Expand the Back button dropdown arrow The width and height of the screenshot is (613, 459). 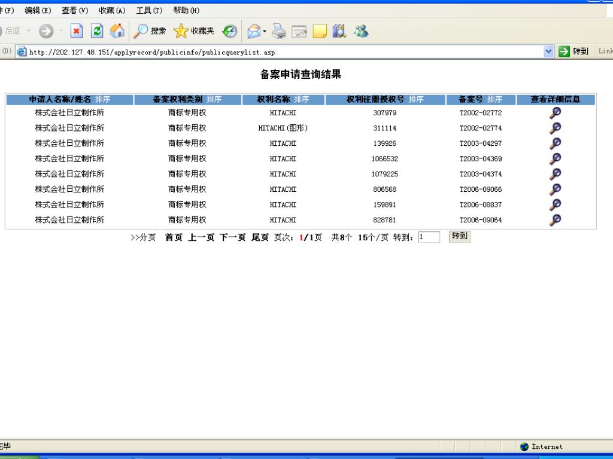tap(28, 31)
